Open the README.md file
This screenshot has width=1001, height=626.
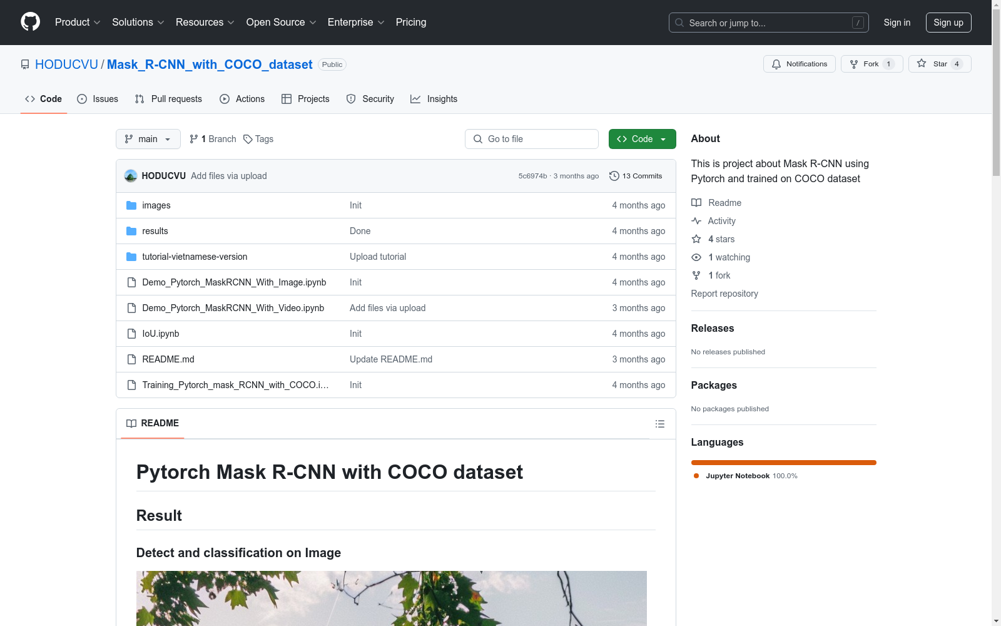point(168,359)
